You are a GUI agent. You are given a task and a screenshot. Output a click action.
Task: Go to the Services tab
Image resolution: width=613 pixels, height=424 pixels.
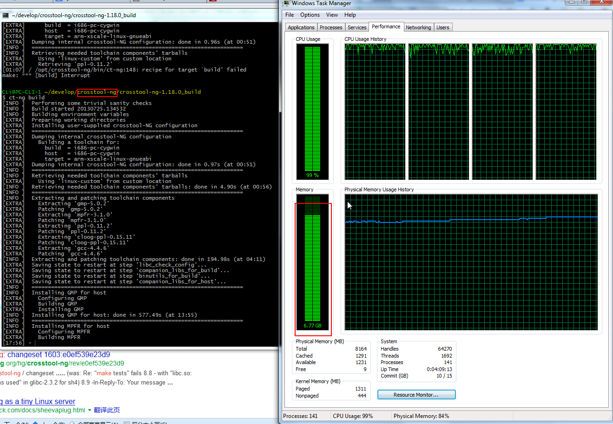coord(357,27)
